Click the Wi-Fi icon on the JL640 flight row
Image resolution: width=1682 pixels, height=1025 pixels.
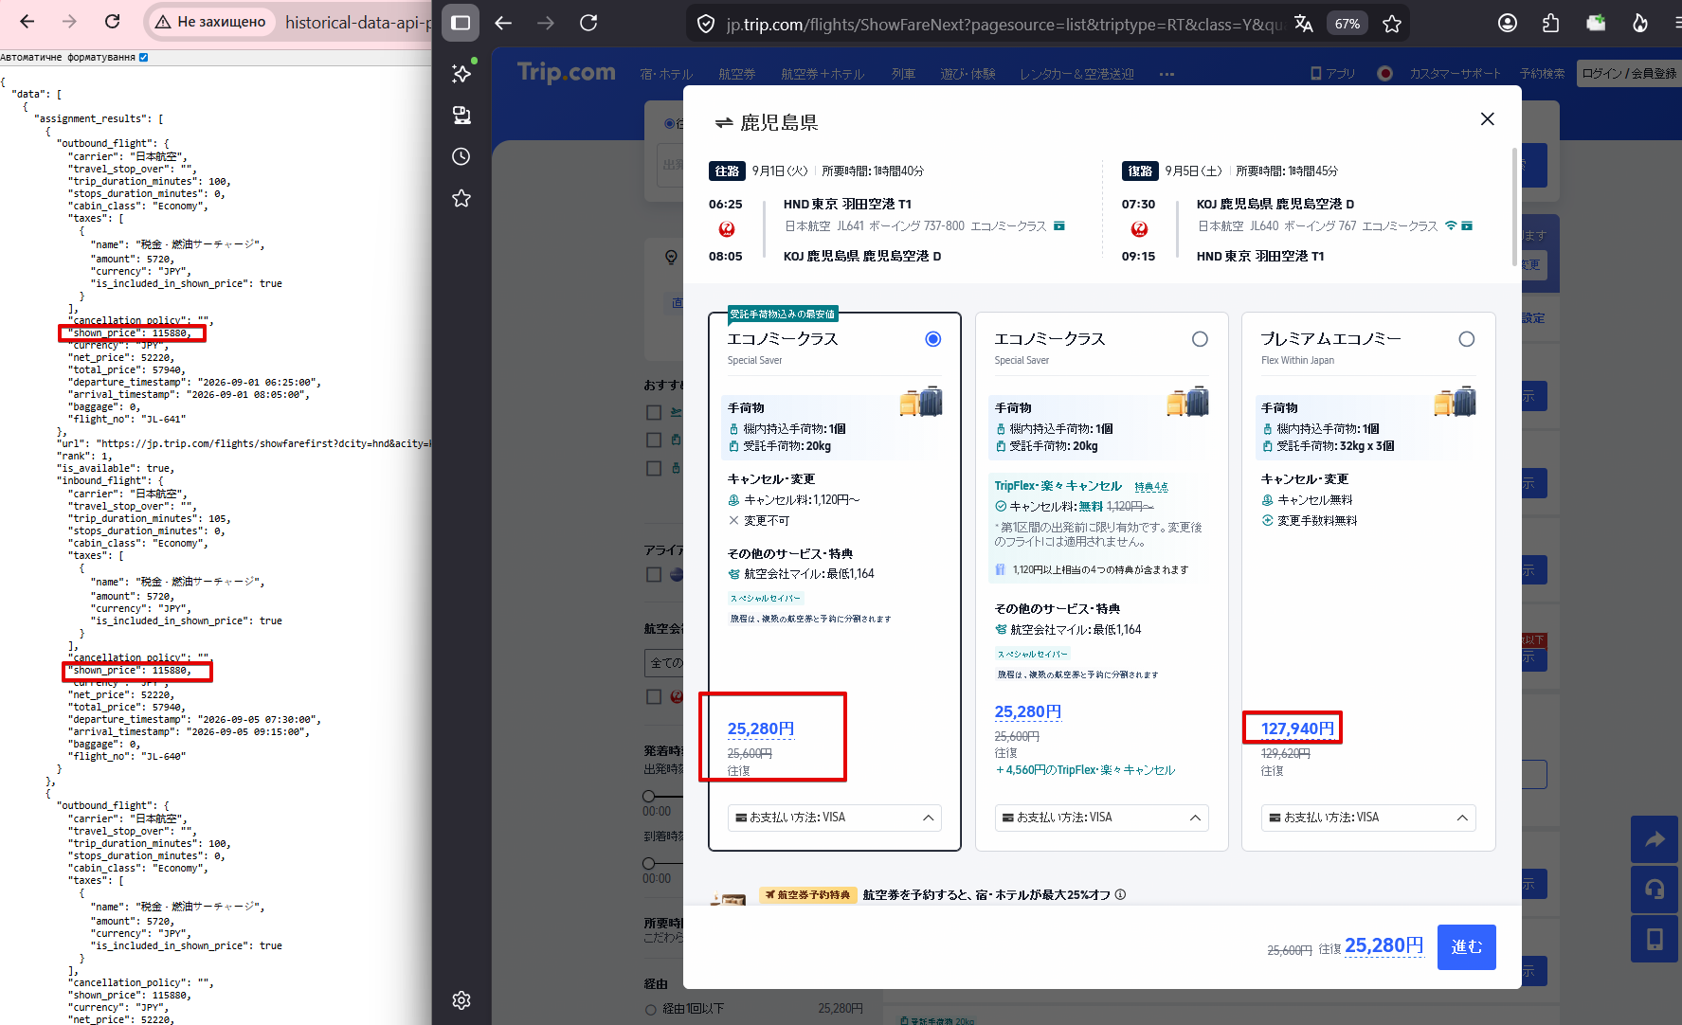click(x=1450, y=225)
